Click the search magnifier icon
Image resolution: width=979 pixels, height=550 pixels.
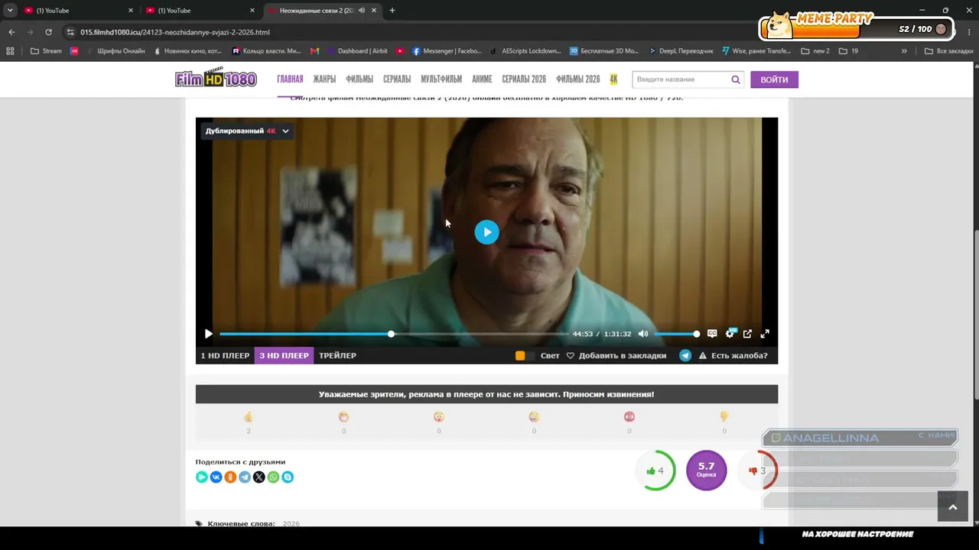(736, 79)
